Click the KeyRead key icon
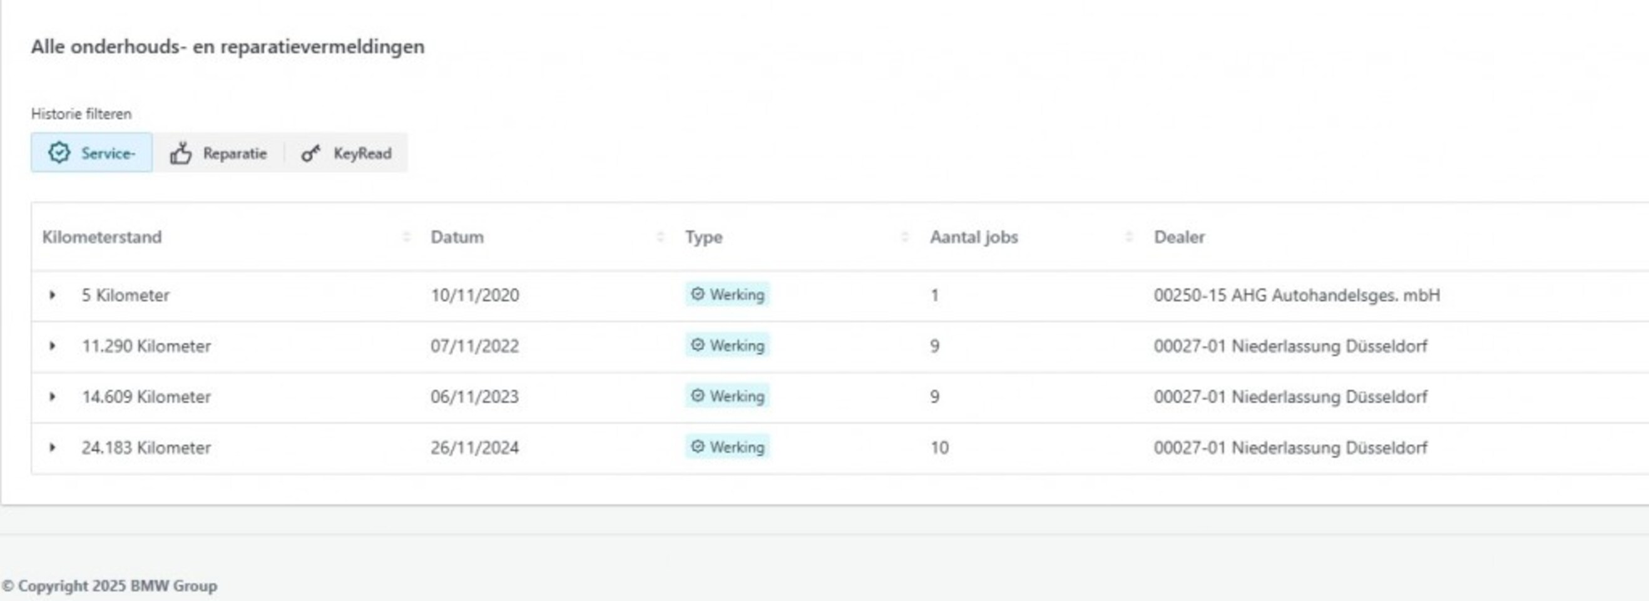 (311, 153)
